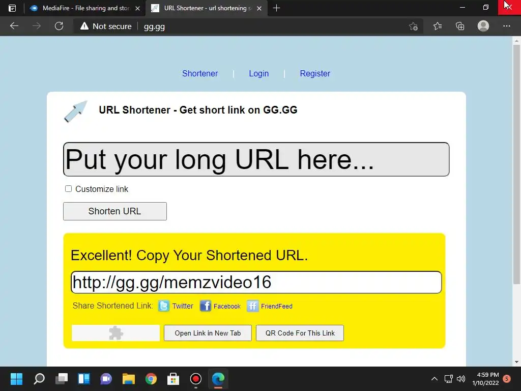The image size is (521, 391).
Task: Open the browser profile menu
Action: tap(483, 26)
